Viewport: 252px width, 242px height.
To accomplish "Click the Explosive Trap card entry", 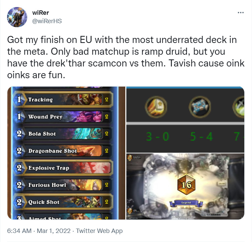I will (x=63, y=168).
